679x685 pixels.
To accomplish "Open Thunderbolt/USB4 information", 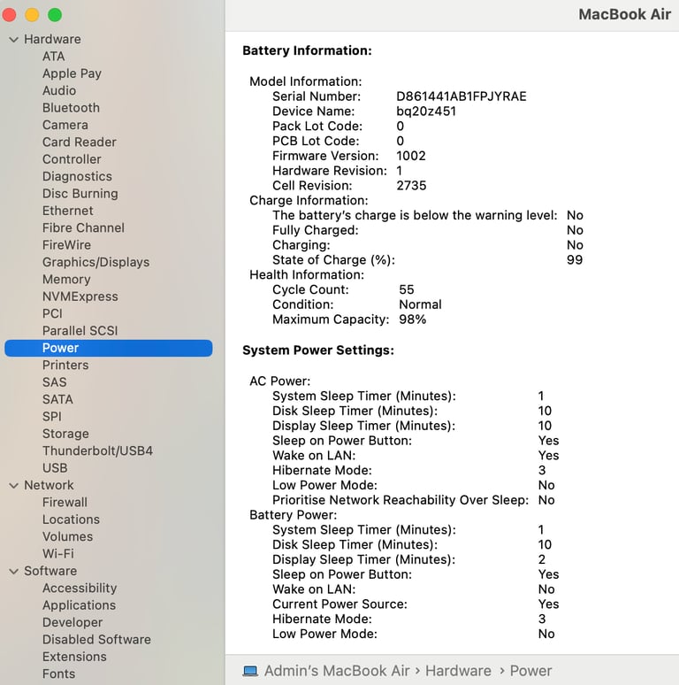I will point(98,450).
